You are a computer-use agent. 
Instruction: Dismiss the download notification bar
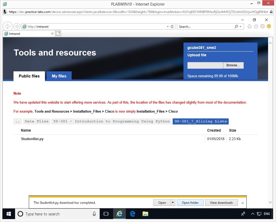point(242,203)
